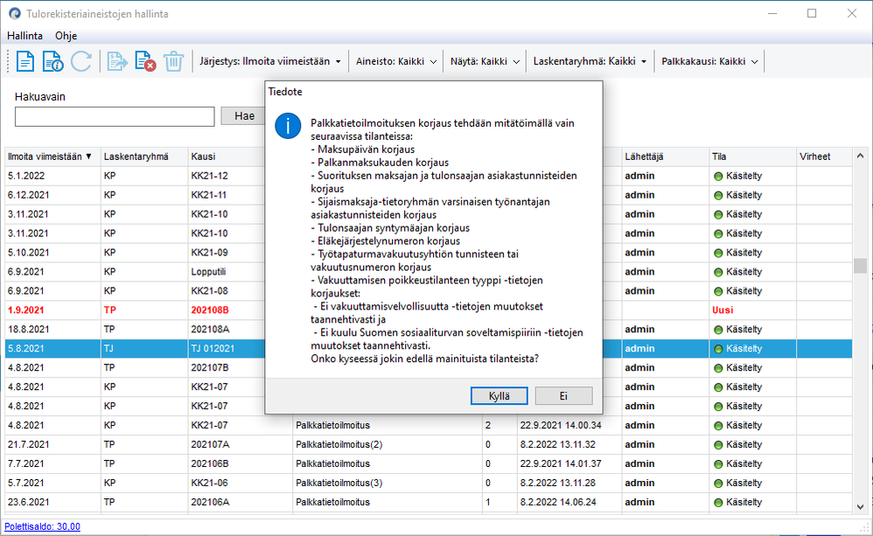Screen dimensions: 873x536
Task: Click the cancel document icon with red X
Action: point(145,61)
